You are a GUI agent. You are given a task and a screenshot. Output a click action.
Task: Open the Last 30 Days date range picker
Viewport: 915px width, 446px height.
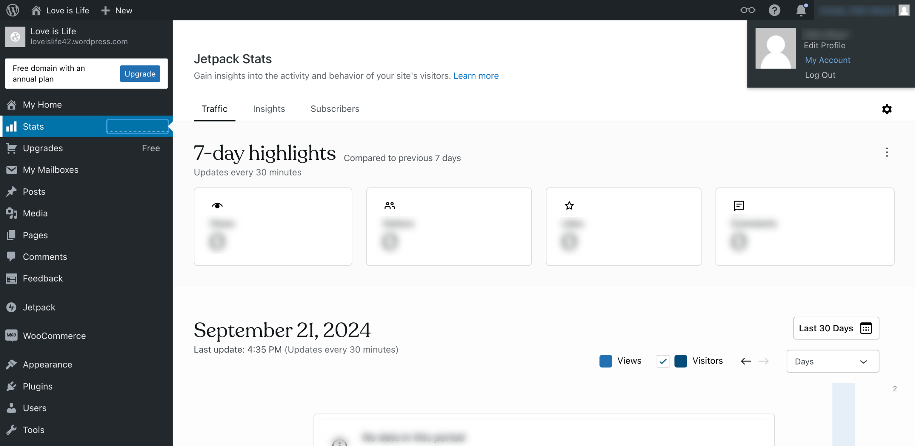click(x=826, y=328)
